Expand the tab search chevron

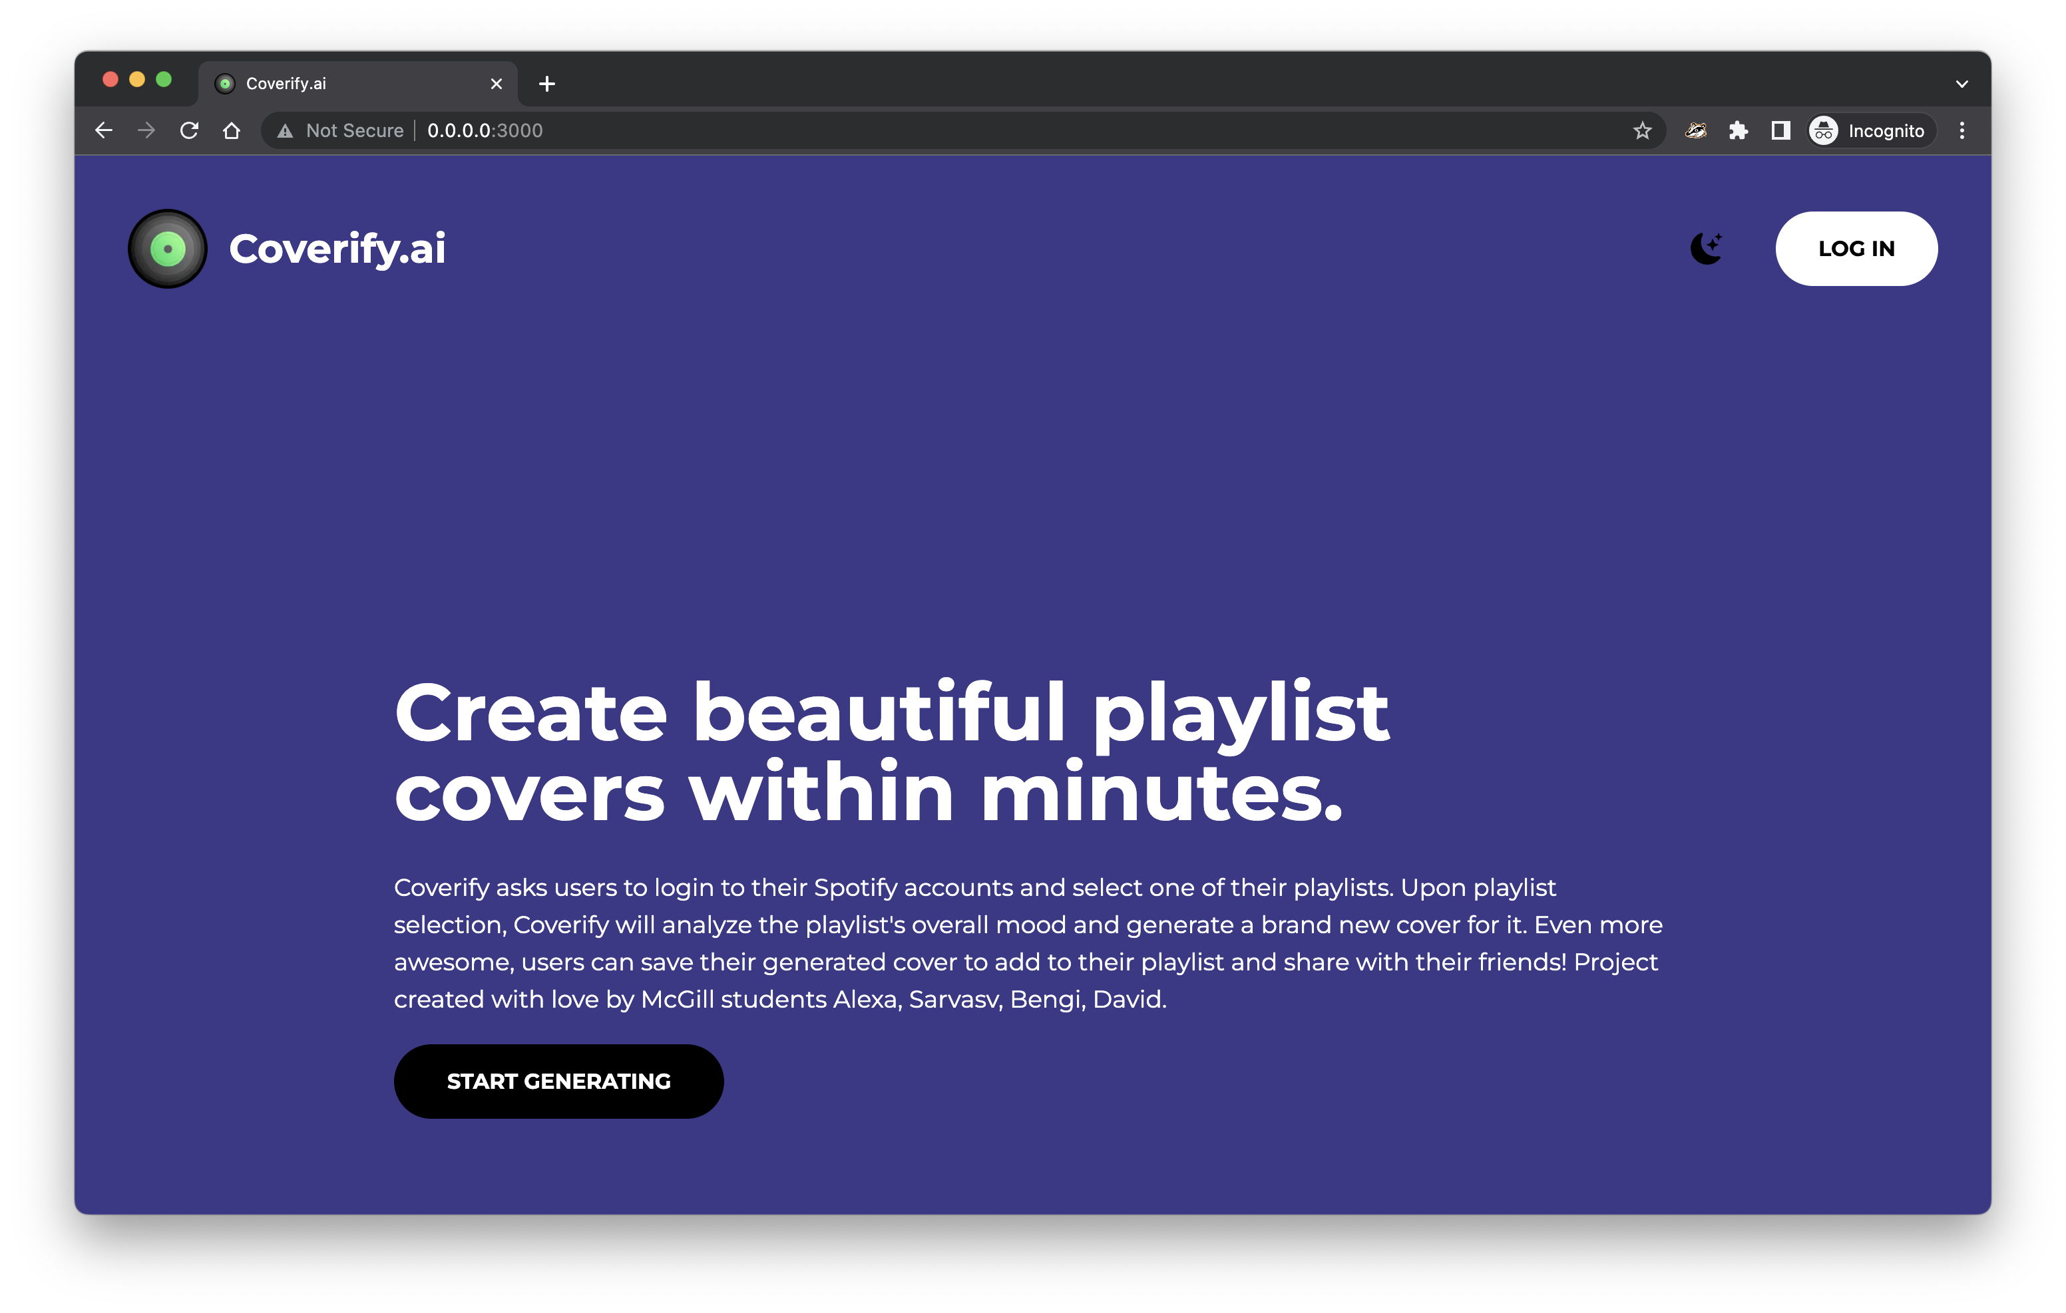1962,84
